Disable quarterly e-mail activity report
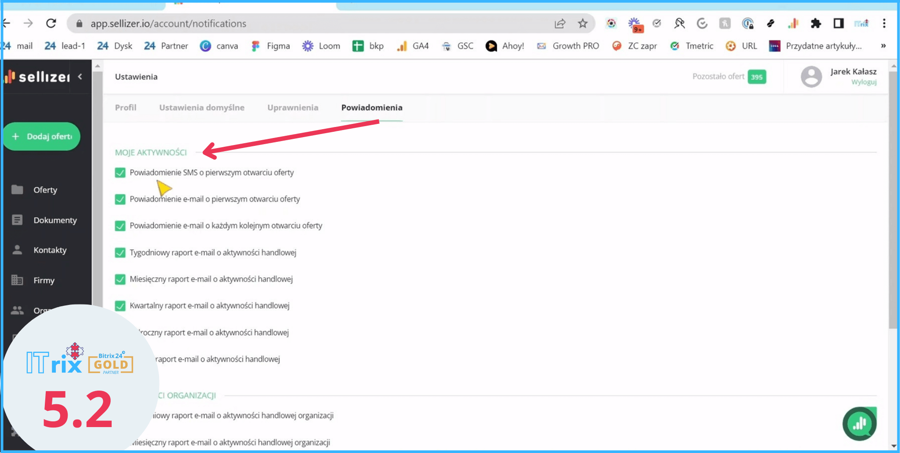The height and width of the screenshot is (453, 900). tap(120, 306)
